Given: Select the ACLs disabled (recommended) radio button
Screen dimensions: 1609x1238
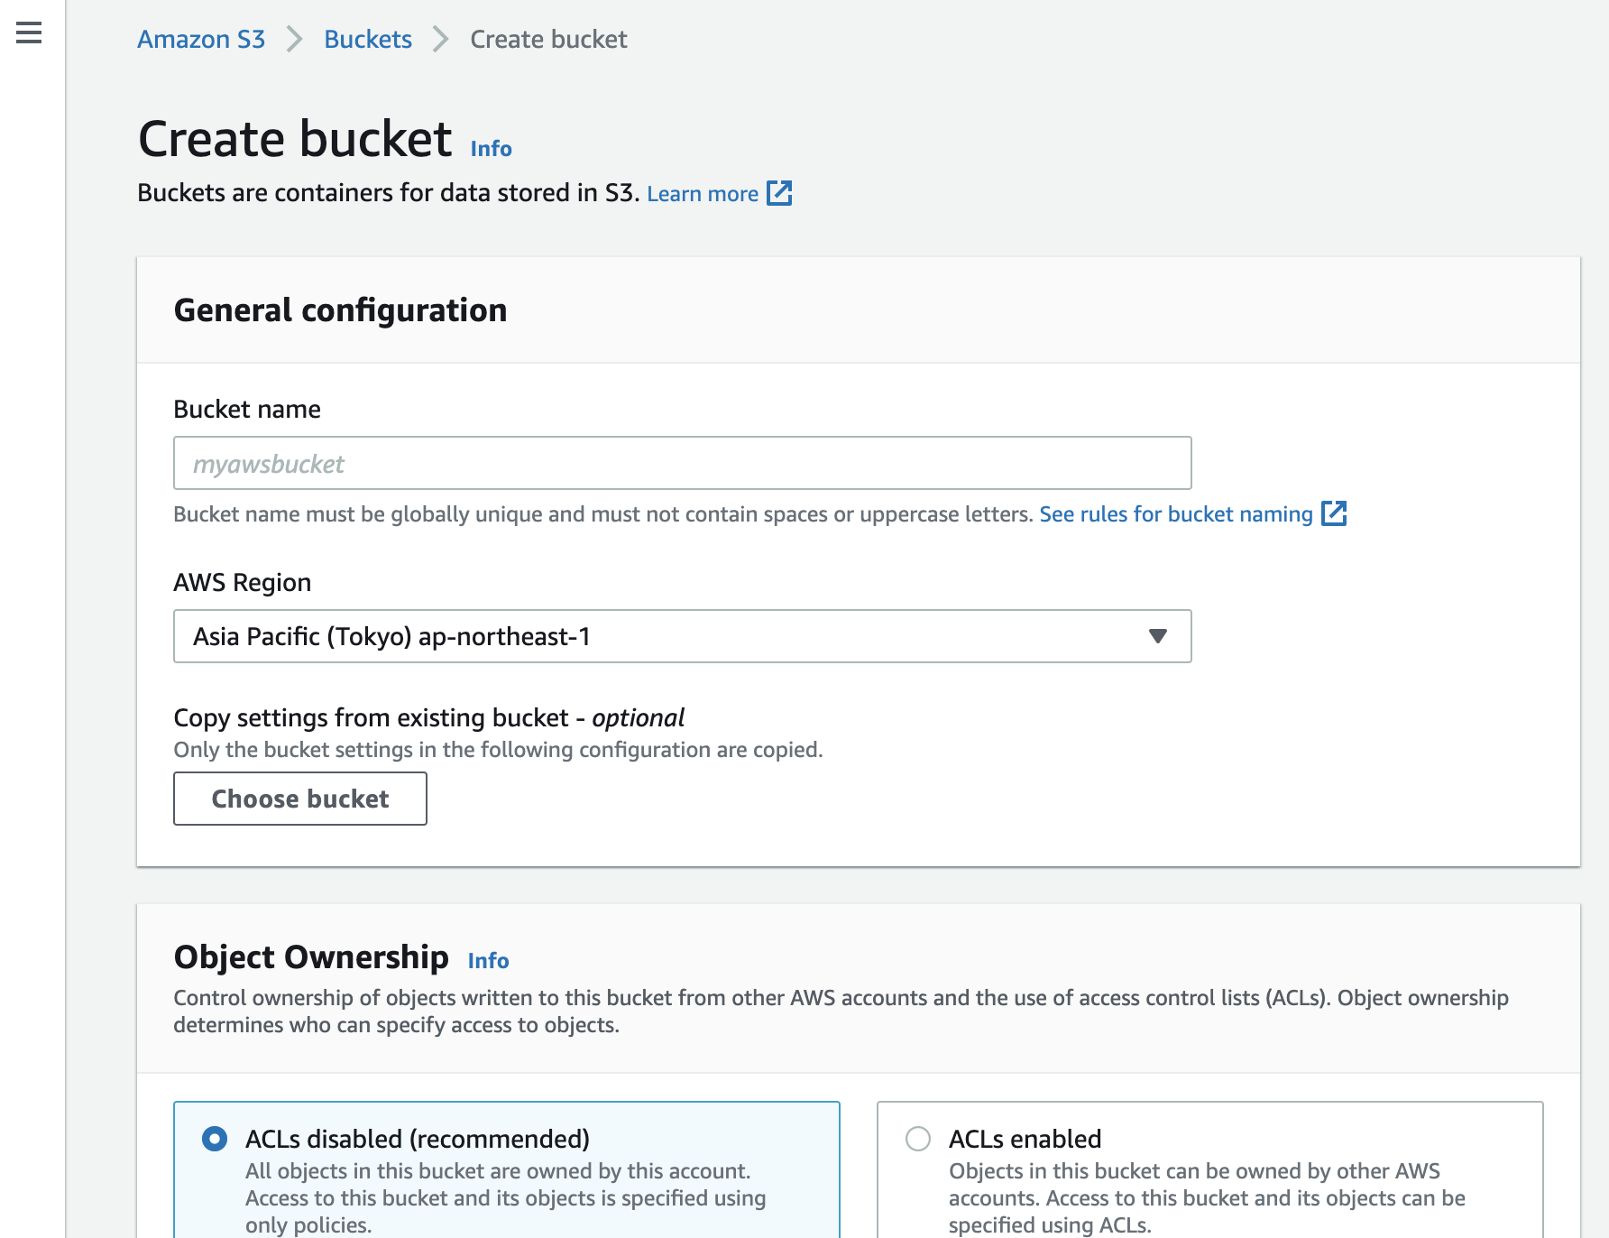Looking at the screenshot, I should pyautogui.click(x=214, y=1139).
